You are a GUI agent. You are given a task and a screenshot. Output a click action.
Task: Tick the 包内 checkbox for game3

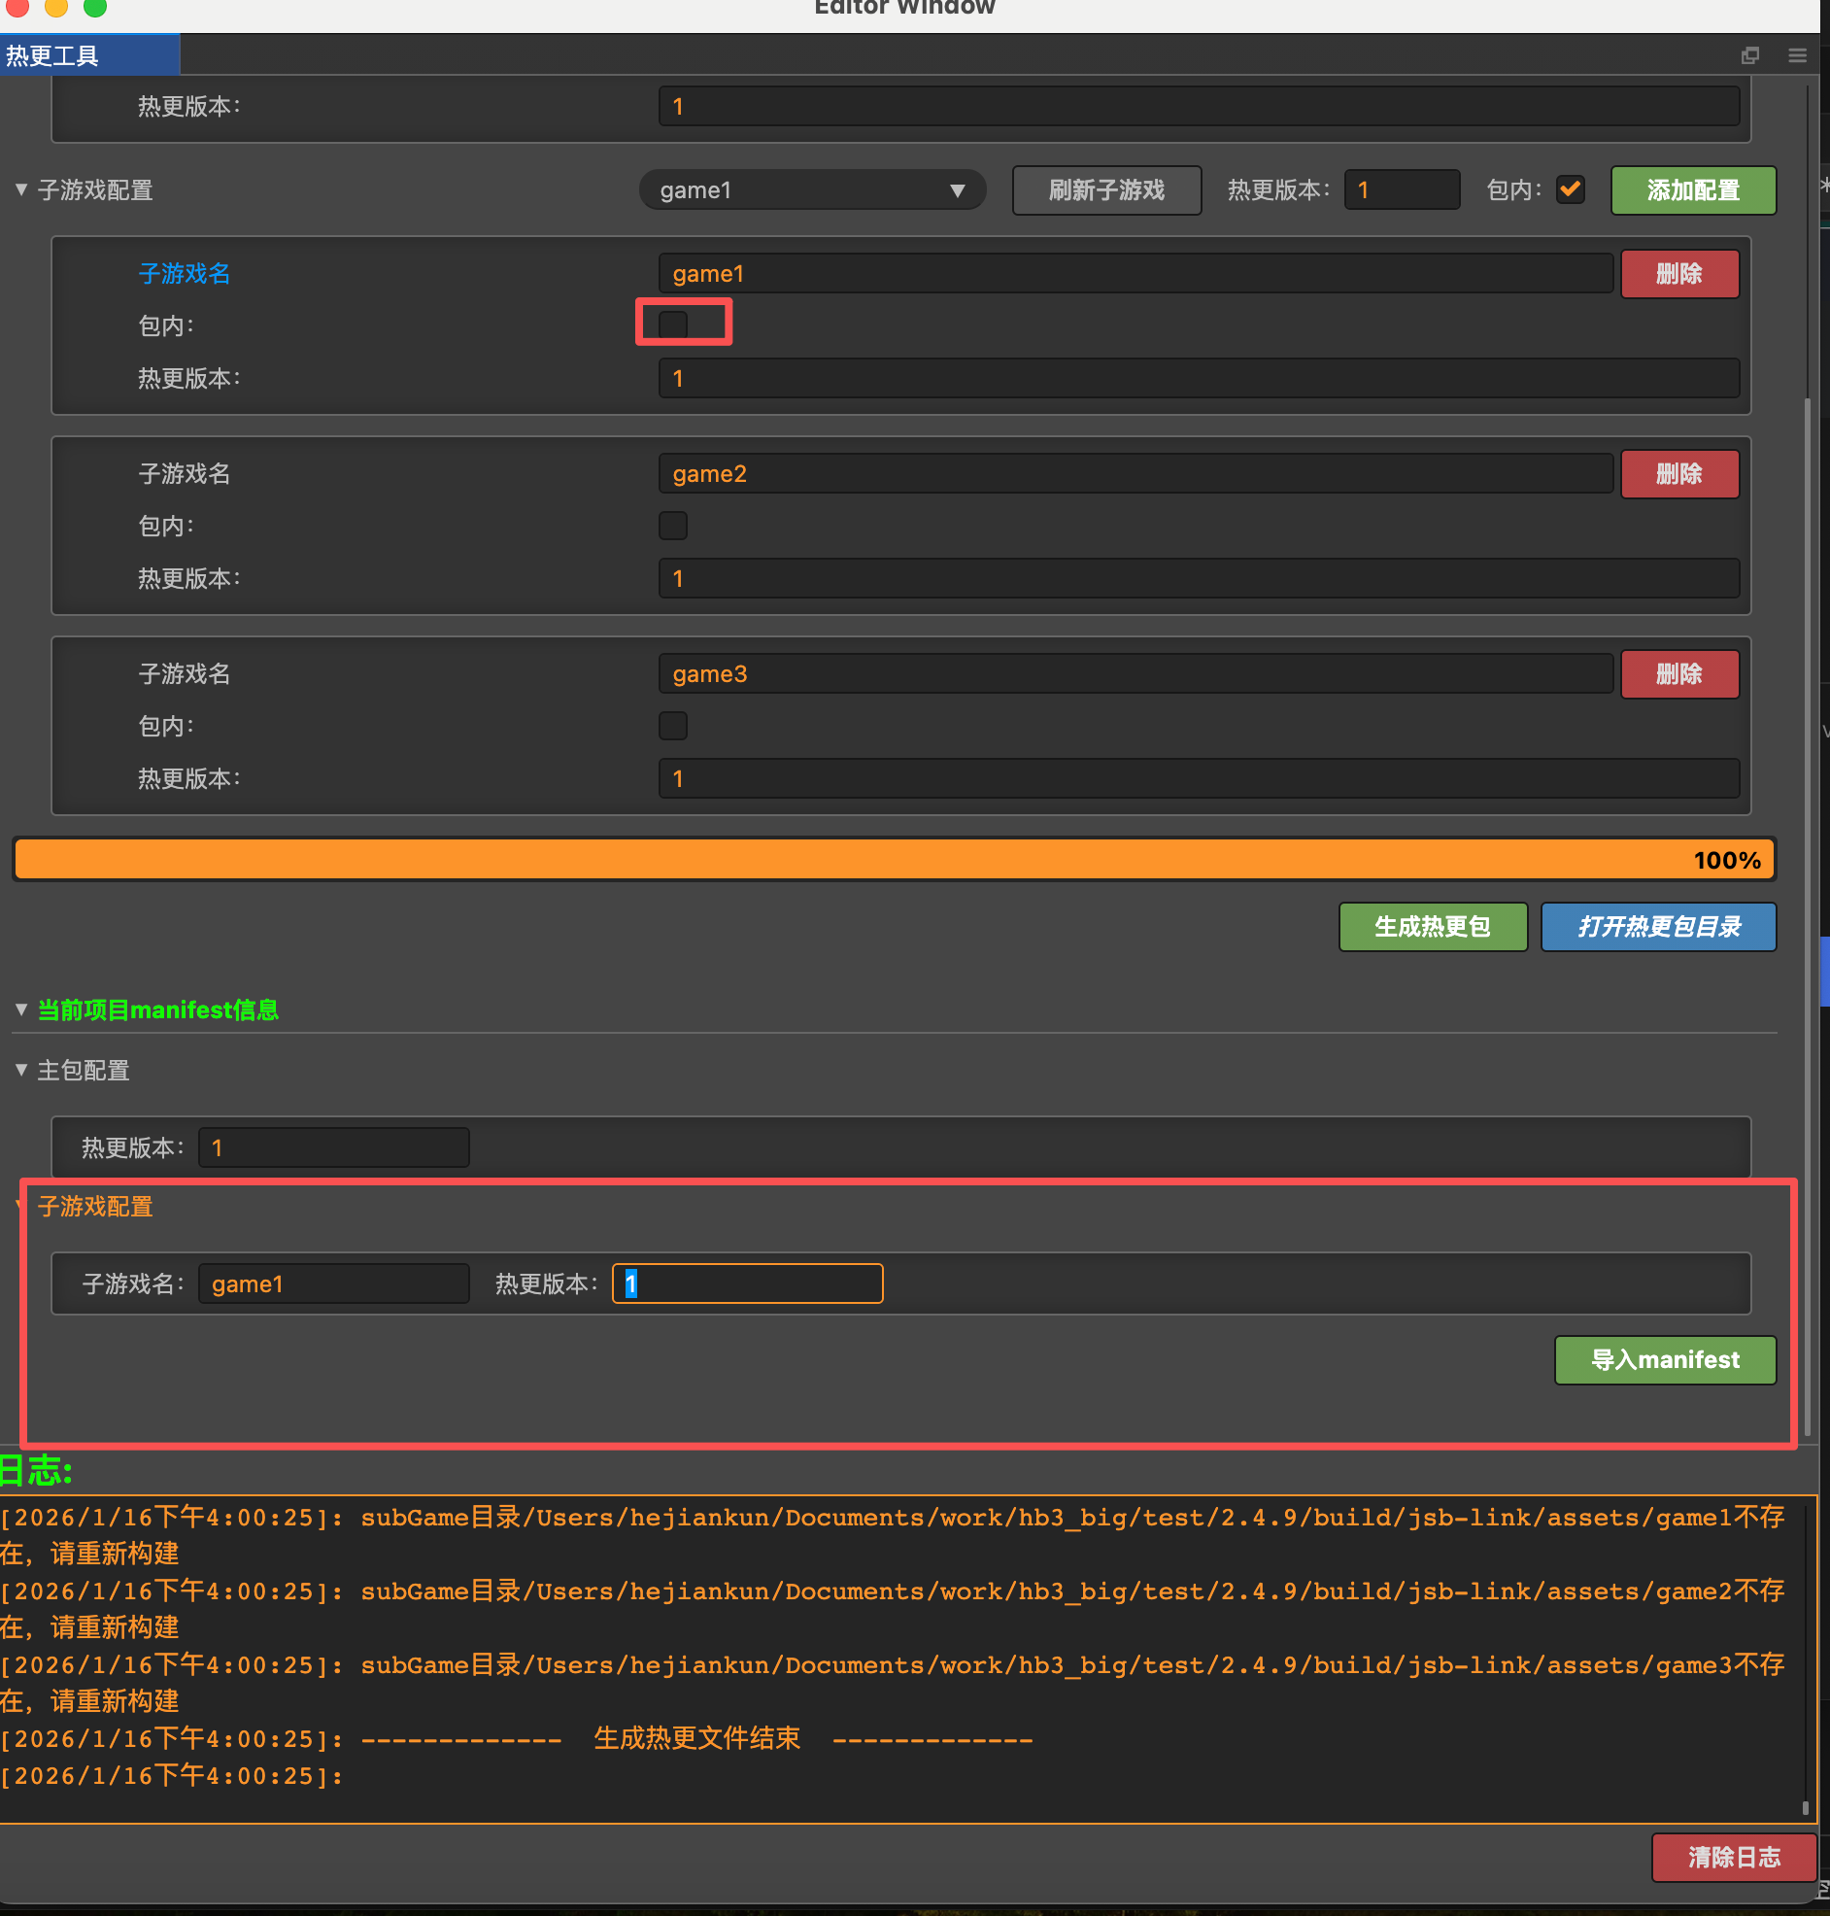tap(673, 726)
